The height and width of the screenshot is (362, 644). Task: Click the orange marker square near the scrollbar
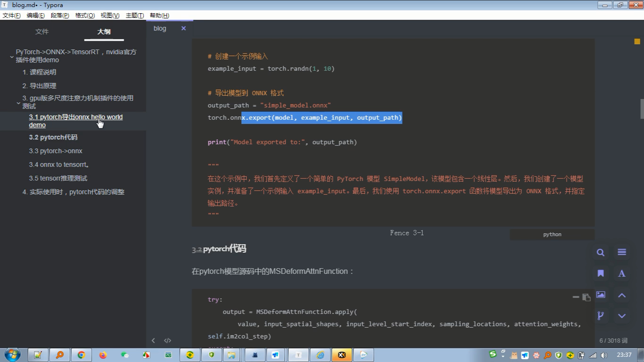637,41
